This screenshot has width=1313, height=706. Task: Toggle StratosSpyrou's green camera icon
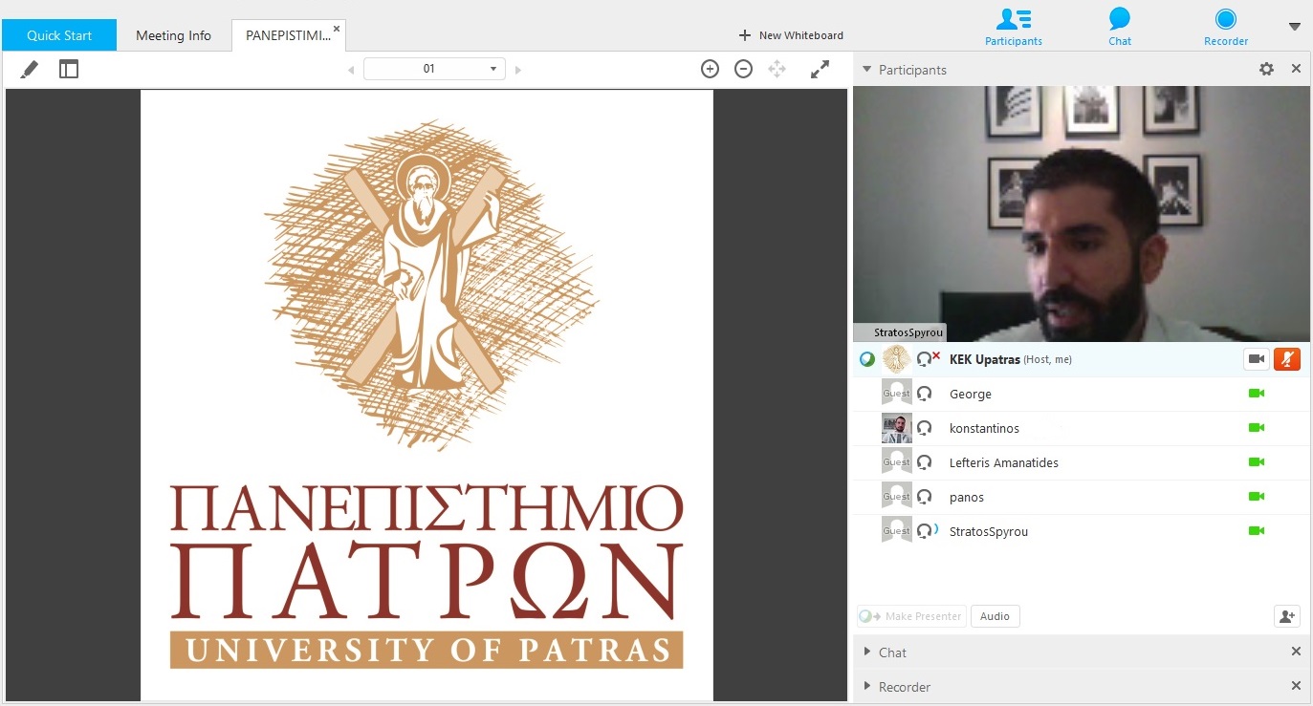[x=1257, y=531]
